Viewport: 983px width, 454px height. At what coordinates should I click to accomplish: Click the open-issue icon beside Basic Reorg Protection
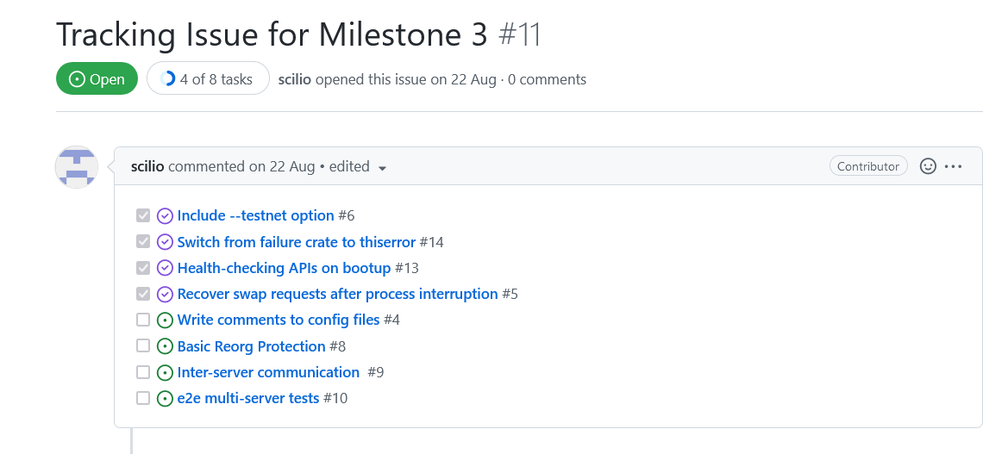point(164,346)
